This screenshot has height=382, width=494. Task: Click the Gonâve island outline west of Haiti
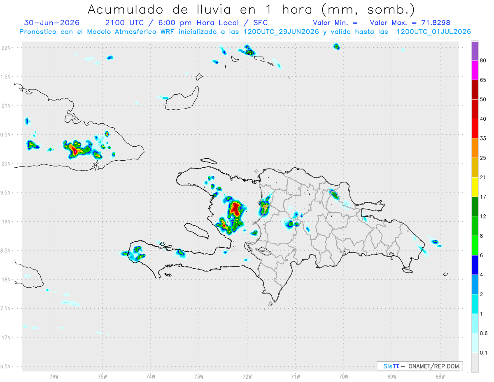coord(196,230)
